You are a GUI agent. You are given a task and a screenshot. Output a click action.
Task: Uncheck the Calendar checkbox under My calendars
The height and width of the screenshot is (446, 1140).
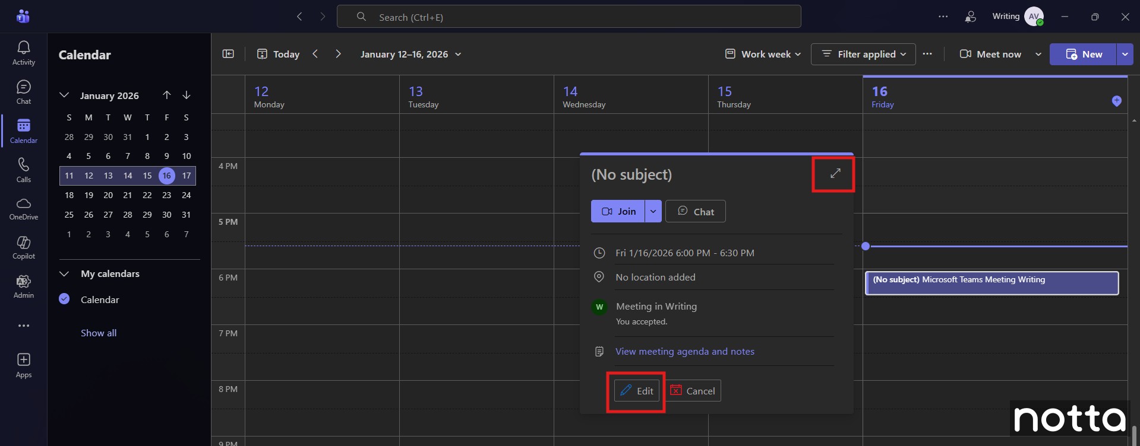click(x=65, y=299)
